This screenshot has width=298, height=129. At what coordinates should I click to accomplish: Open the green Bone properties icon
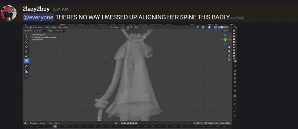[x=235, y=111]
